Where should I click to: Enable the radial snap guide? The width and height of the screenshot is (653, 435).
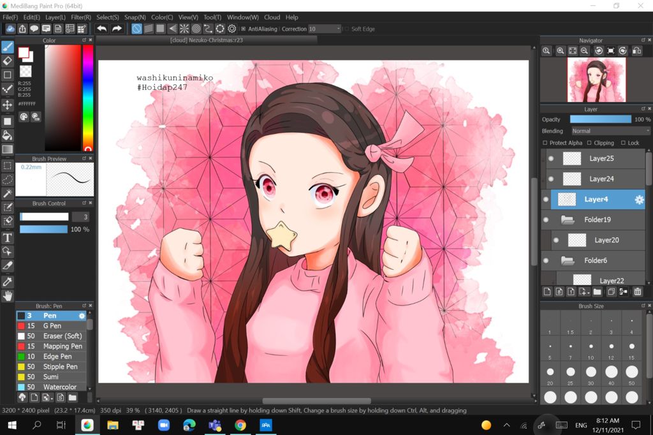[x=184, y=29]
